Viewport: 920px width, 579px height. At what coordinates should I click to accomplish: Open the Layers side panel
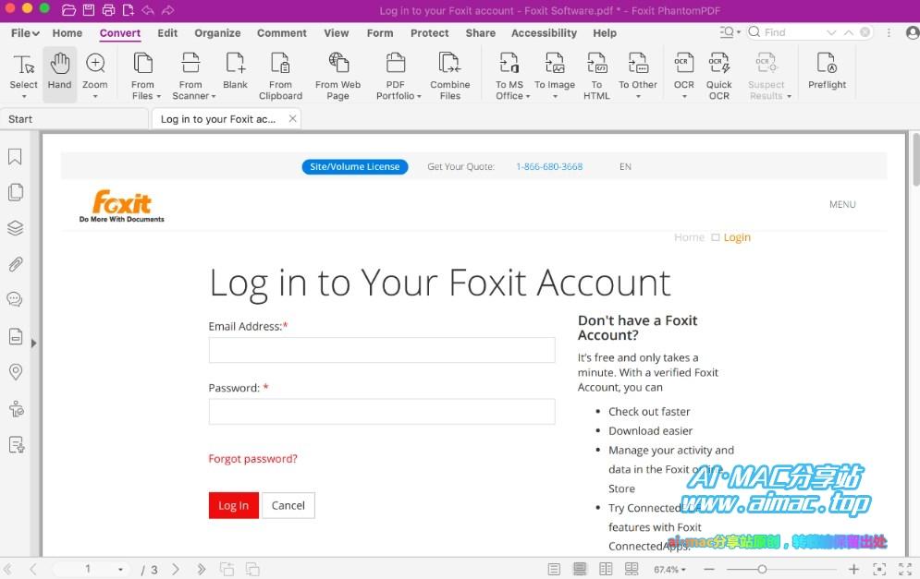pyautogui.click(x=15, y=228)
